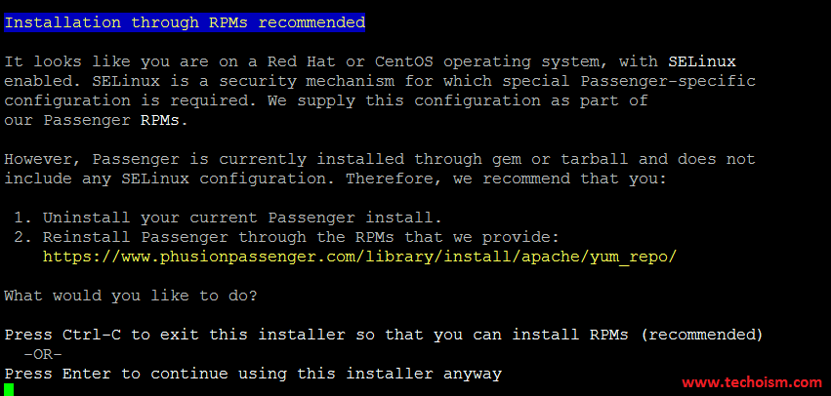Click the 'Press Ctrl-C to exit this installer' line

(x=175, y=335)
